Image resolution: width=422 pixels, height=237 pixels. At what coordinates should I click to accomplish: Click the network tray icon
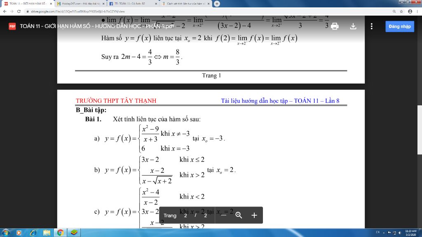point(394,233)
